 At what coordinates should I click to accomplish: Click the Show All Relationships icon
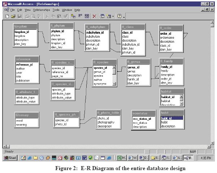[x=87, y=16]
